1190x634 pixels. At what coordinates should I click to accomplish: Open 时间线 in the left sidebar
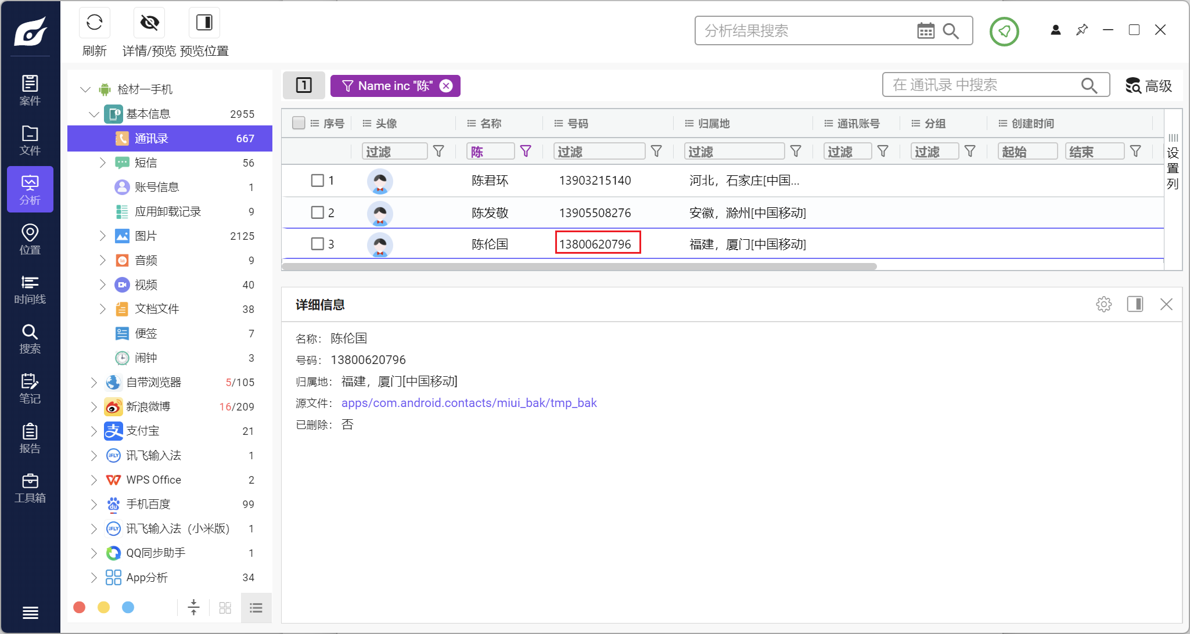[x=30, y=289]
